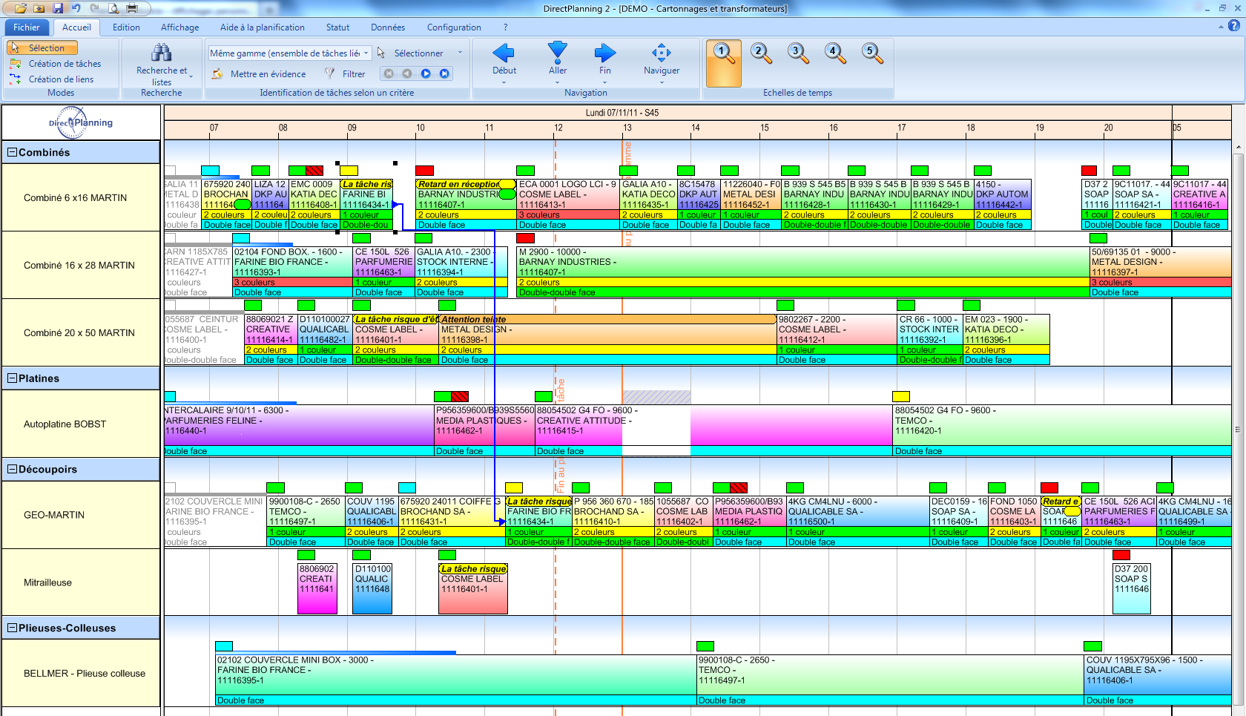The image size is (1246, 716).
Task: Open the Statut tab
Action: pos(337,27)
